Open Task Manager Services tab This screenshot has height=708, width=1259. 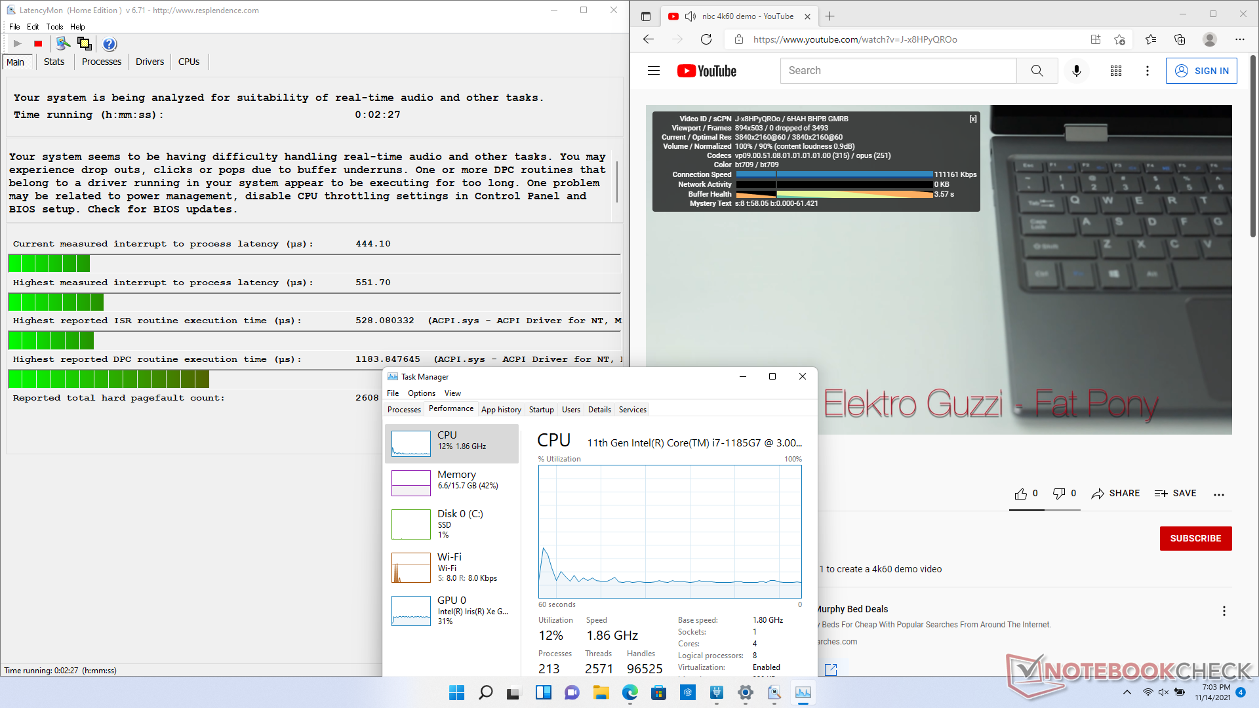pos(633,410)
